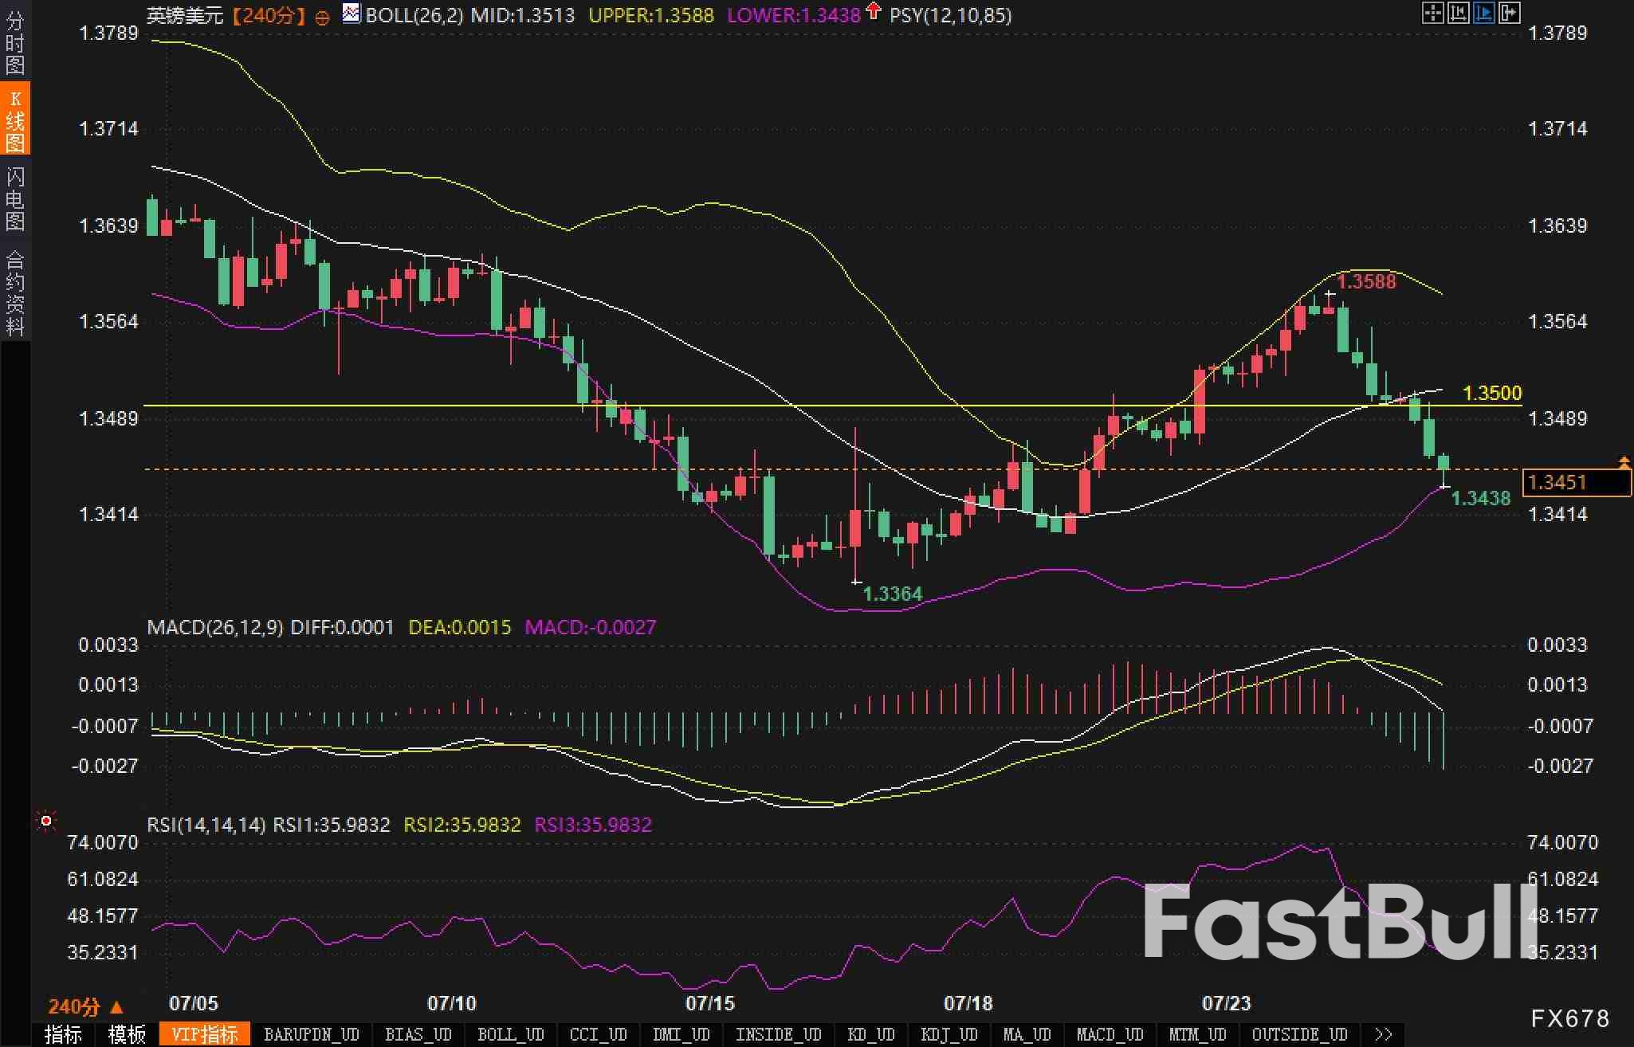Select the K线图 sidebar tab
The height and width of the screenshot is (1047, 1634).
[14, 120]
